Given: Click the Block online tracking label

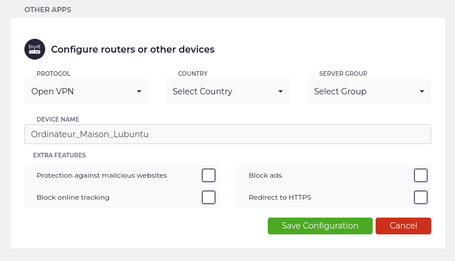Looking at the screenshot, I should coord(73,197).
